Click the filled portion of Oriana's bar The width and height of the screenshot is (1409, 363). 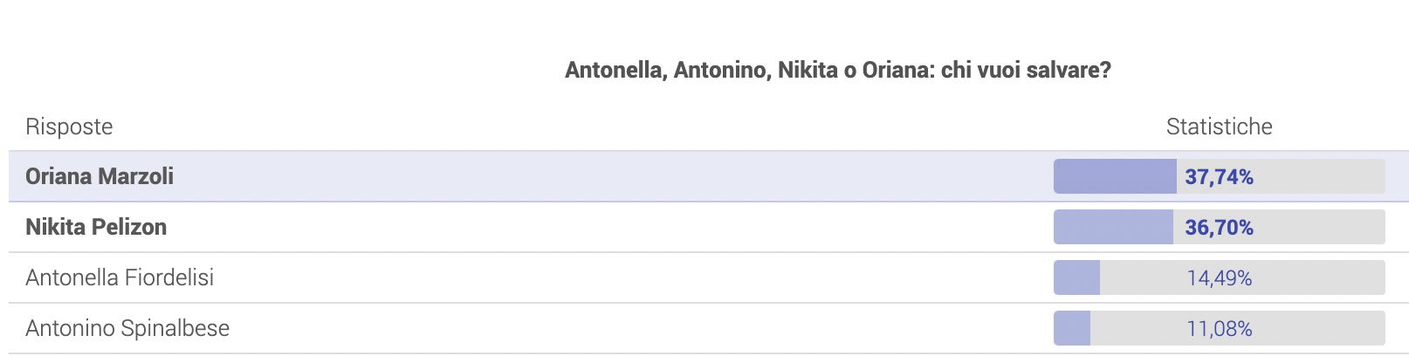click(1115, 176)
